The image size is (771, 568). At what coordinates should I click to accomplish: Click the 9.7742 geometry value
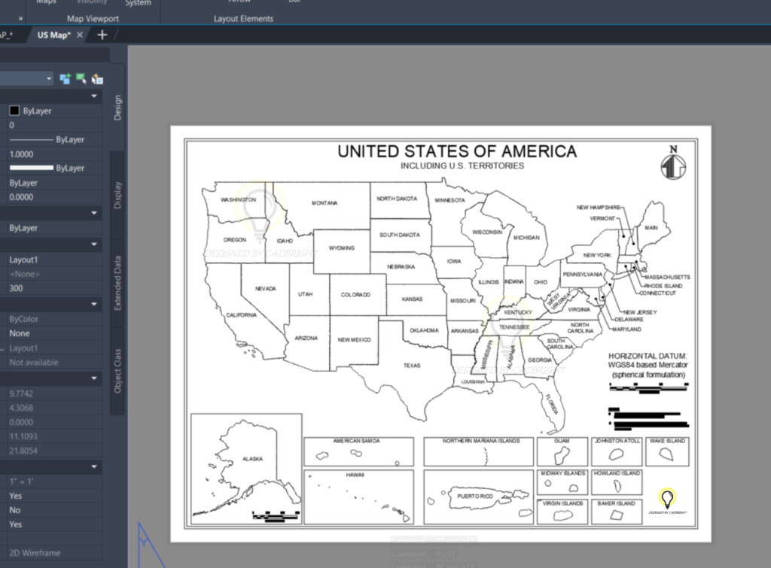click(21, 393)
